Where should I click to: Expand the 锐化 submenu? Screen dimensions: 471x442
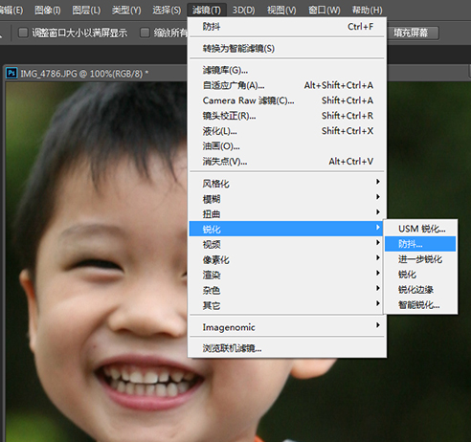point(287,229)
